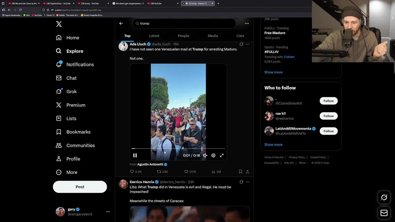The height and width of the screenshot is (222, 395).
Task: Open Kick bookmark
Action: pyautogui.click(x=27, y=15)
